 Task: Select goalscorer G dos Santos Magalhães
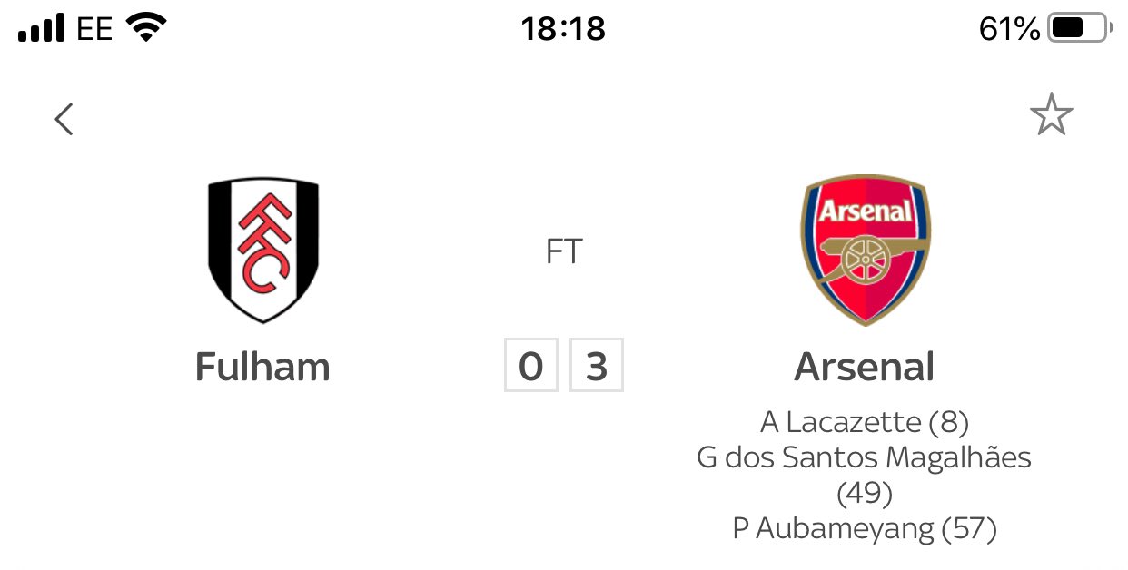(864, 457)
